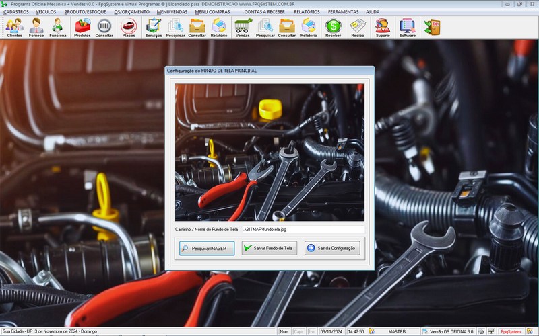Click the Serviços toolbar icon
This screenshot has width=539, height=336.
(154, 27)
